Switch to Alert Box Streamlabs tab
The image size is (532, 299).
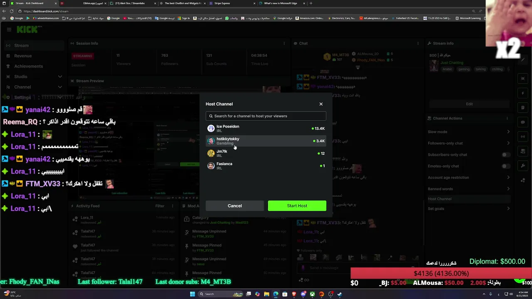pos(132,3)
